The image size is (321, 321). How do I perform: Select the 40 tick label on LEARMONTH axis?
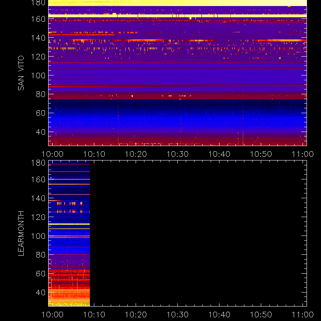[41, 293]
